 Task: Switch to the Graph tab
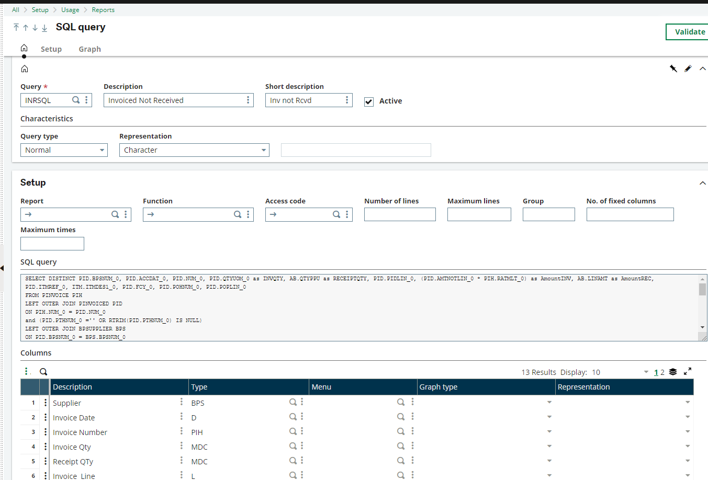point(89,49)
